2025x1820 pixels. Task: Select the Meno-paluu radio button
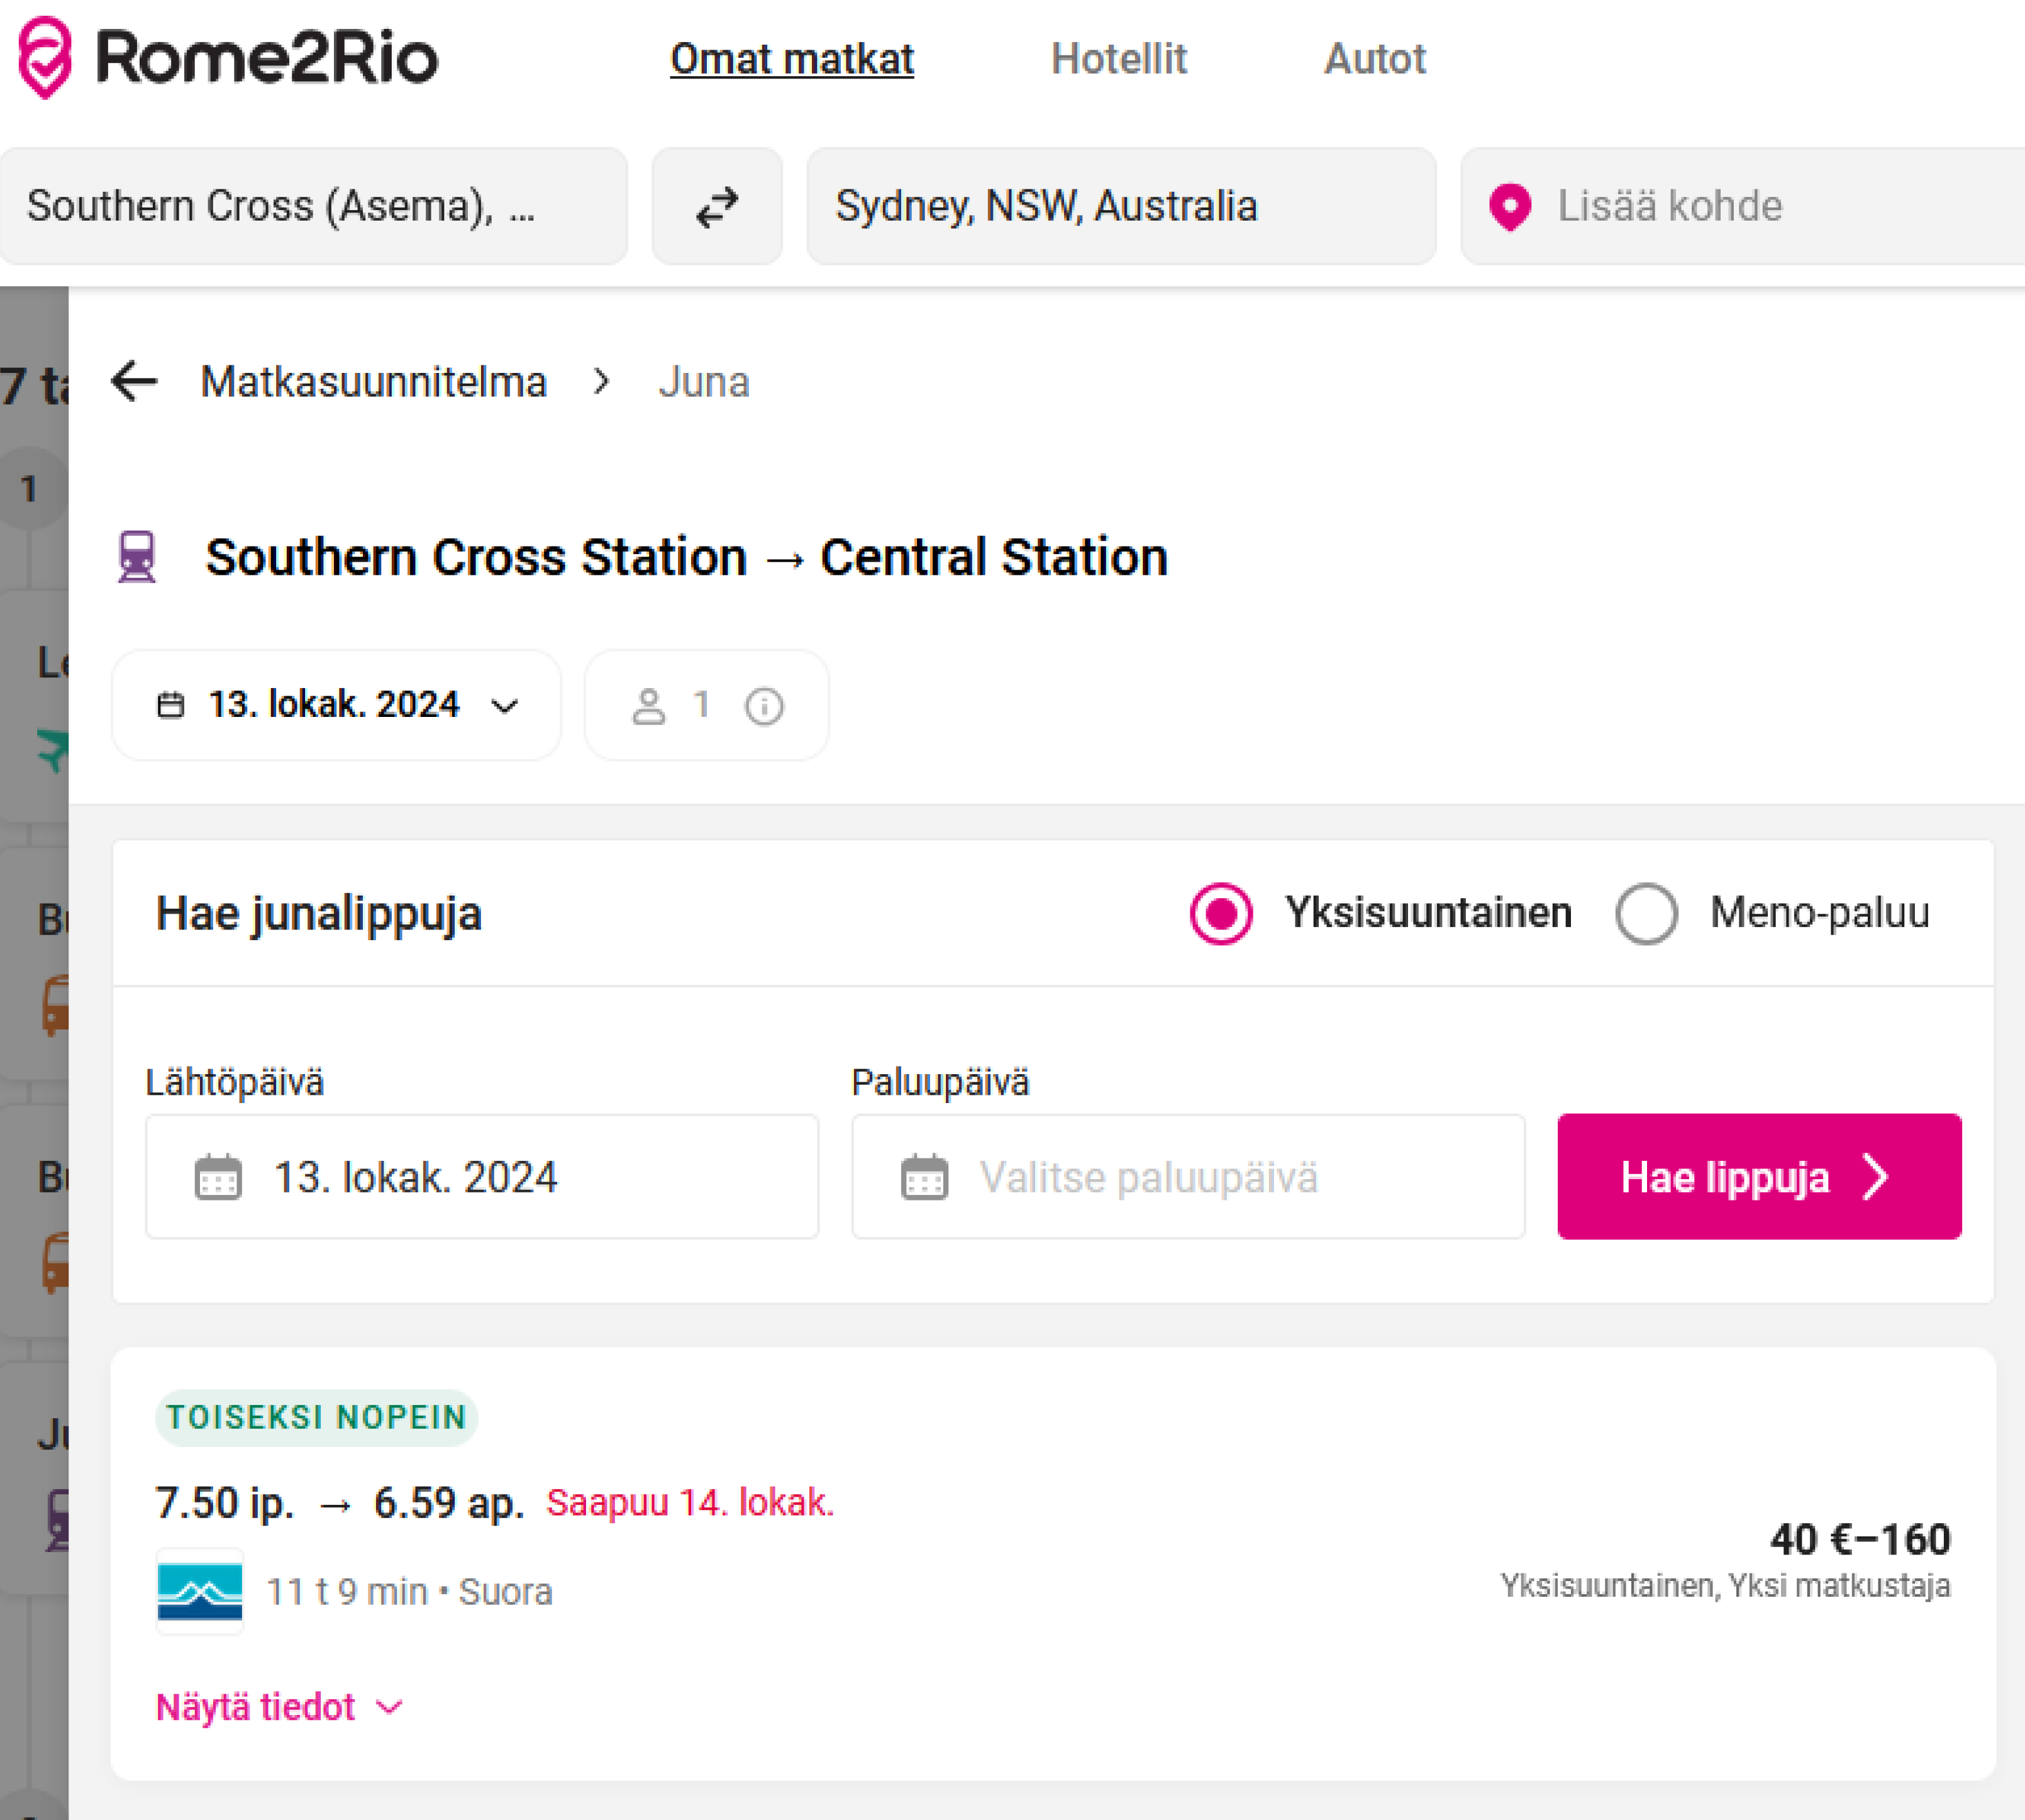click(1646, 913)
